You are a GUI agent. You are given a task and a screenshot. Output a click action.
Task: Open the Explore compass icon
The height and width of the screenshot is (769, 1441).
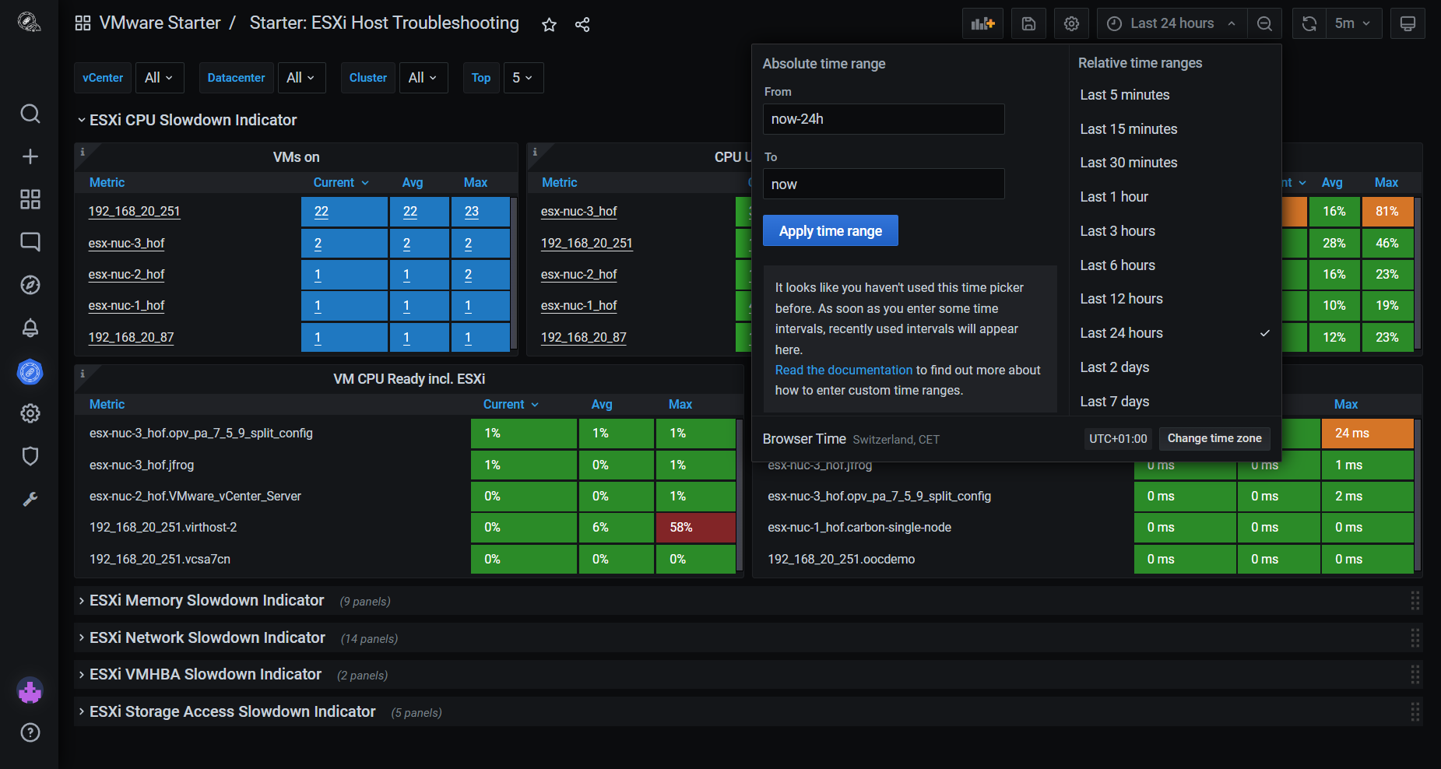tap(30, 285)
